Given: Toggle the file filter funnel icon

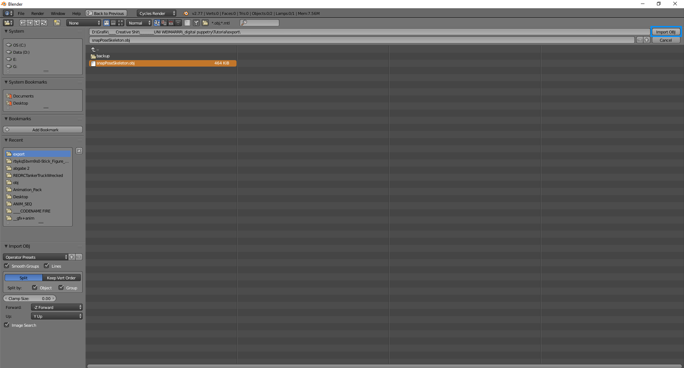Looking at the screenshot, I should point(196,23).
